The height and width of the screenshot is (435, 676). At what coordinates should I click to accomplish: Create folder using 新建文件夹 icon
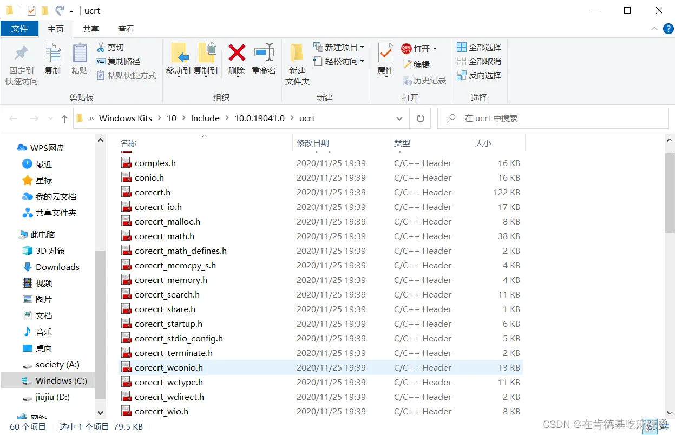click(297, 61)
